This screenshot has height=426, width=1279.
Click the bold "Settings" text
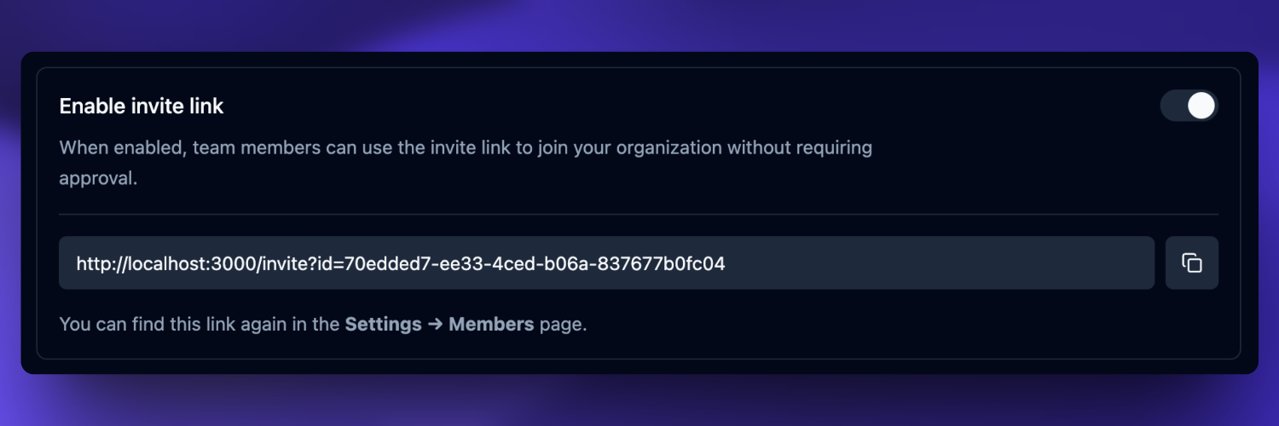pos(383,325)
